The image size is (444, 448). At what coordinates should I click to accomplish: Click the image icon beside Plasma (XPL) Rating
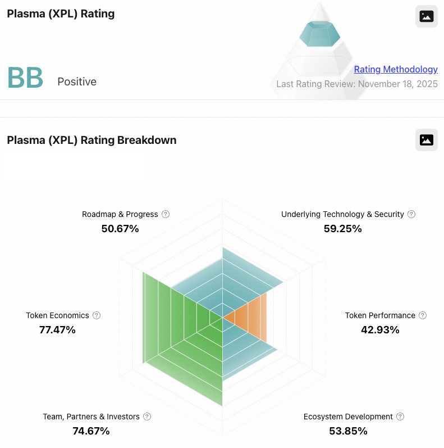(426, 16)
